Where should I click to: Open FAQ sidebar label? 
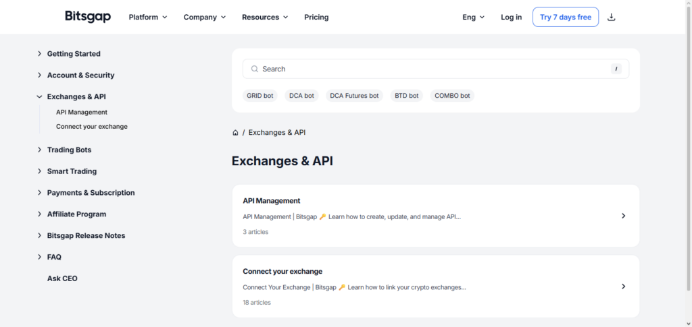pos(54,257)
